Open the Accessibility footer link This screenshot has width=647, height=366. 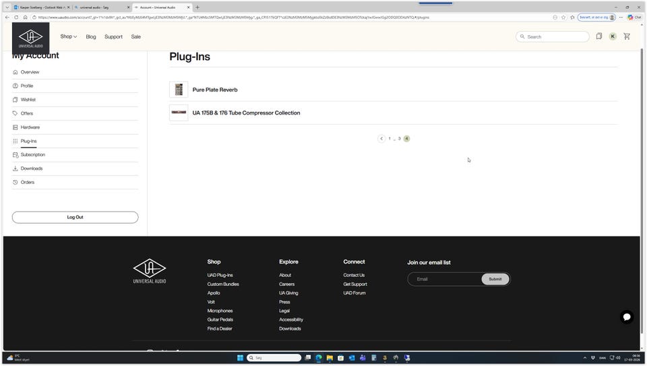point(291,319)
